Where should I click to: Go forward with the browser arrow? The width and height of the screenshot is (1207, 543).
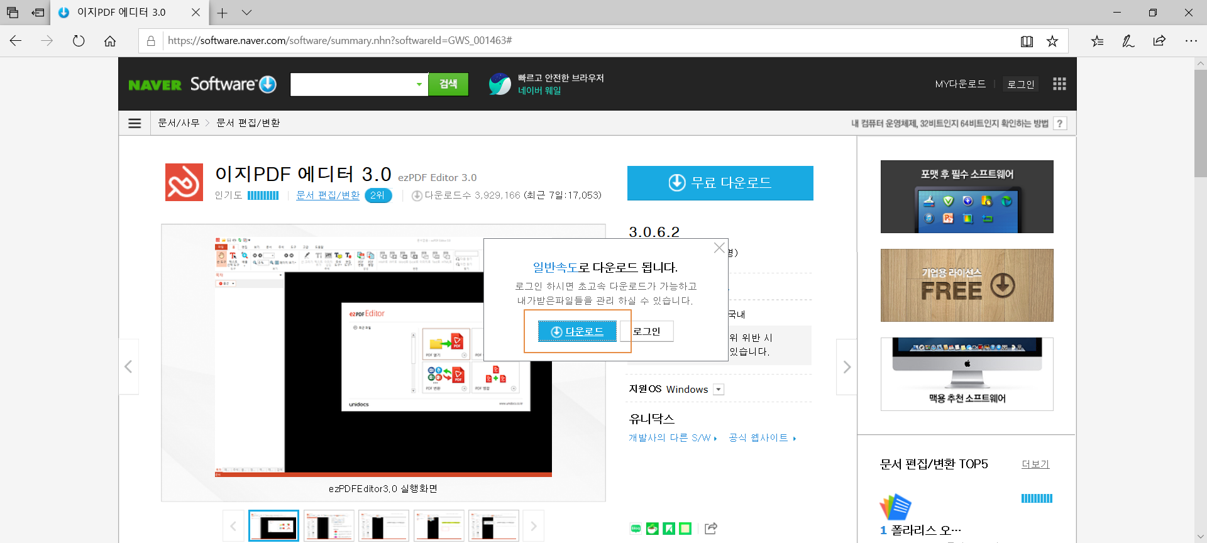point(47,41)
